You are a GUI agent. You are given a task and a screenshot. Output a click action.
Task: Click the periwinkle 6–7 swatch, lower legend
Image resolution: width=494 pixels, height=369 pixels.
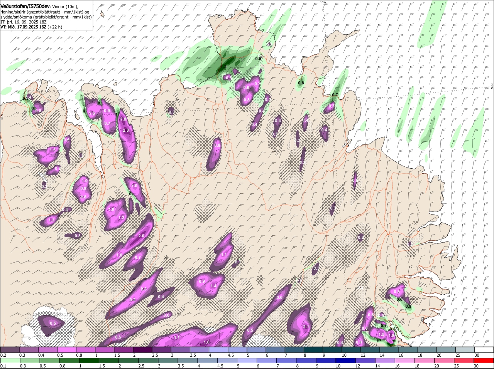coord(267,361)
